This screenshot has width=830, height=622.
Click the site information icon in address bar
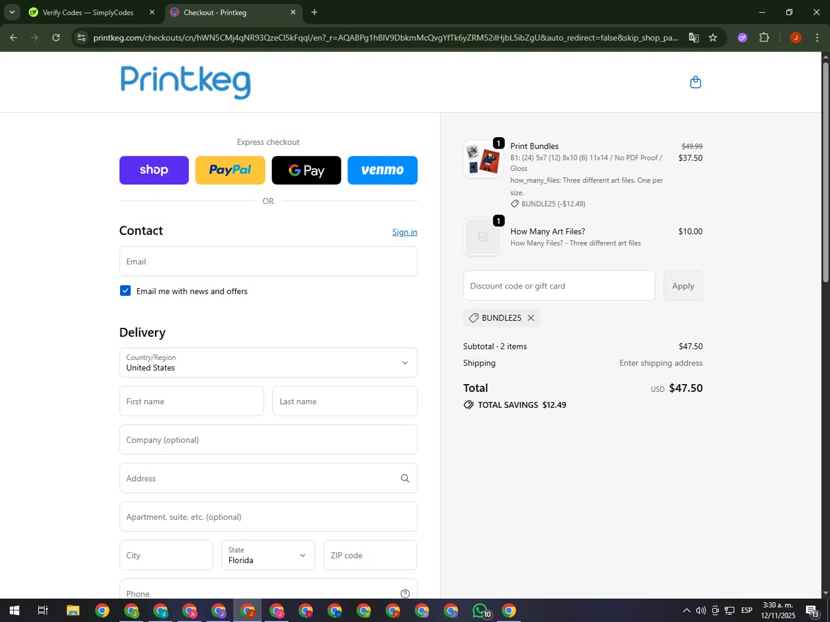pyautogui.click(x=81, y=38)
